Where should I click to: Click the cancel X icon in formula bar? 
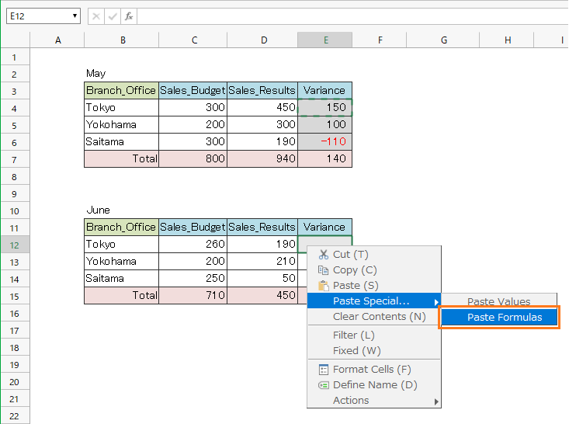[95, 16]
